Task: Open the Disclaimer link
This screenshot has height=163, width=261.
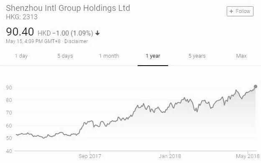Action: tap(76, 41)
